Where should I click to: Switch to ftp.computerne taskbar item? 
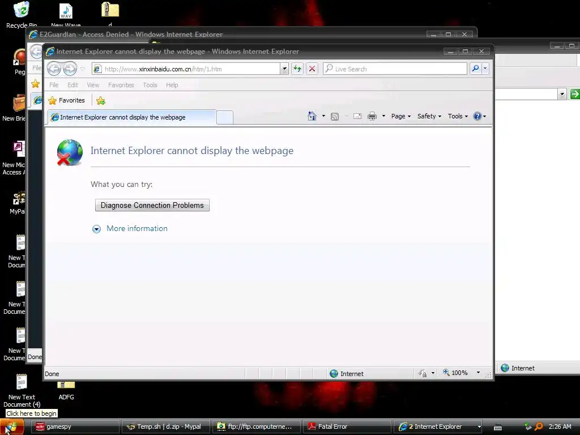(x=256, y=427)
